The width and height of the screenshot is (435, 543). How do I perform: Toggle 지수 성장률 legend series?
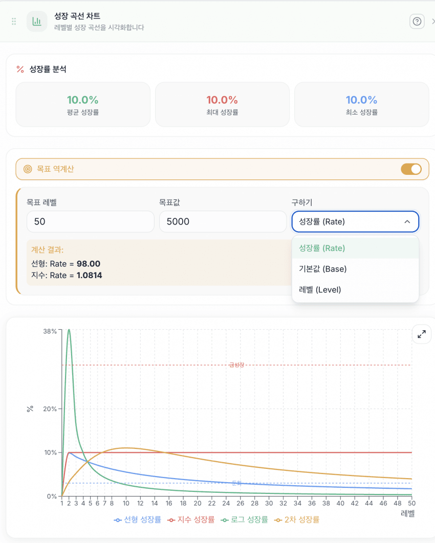click(191, 519)
